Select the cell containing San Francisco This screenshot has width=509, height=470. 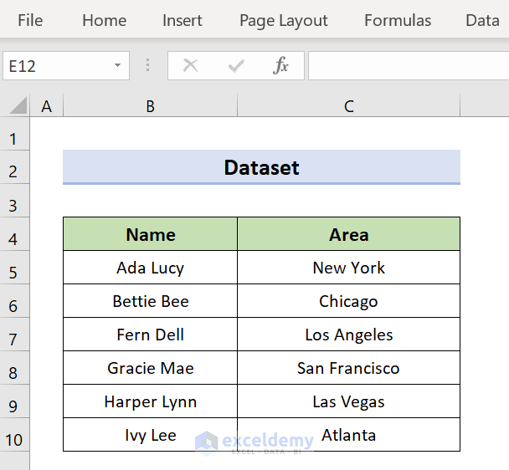coord(348,368)
